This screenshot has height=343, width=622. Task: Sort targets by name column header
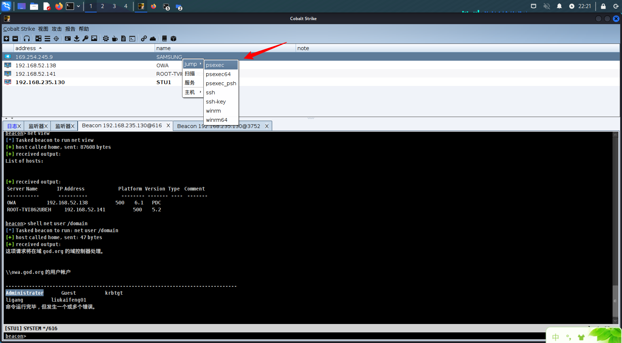[x=225, y=48]
